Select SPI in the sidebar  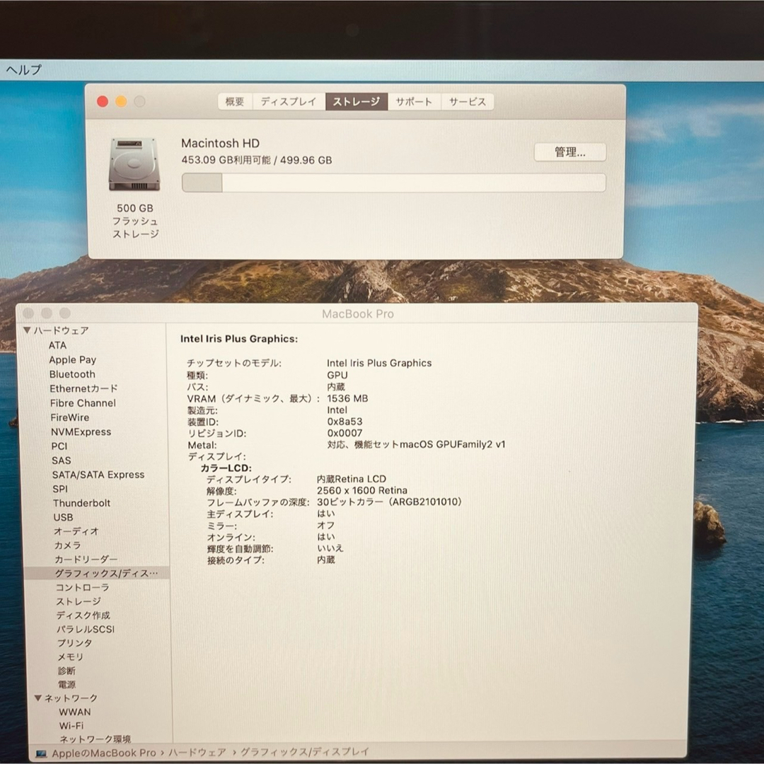tap(60, 490)
